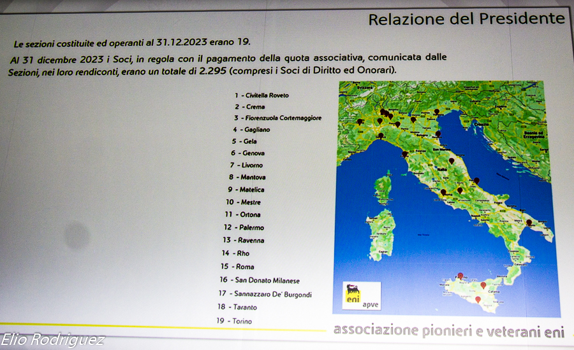Image resolution: width=574 pixels, height=350 pixels.
Task: Select list item "3 - Fiorenzuola Cortemaggiore"
Action: (278, 118)
